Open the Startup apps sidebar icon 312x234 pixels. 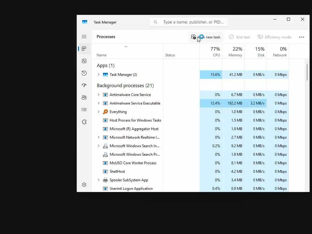[84, 85]
